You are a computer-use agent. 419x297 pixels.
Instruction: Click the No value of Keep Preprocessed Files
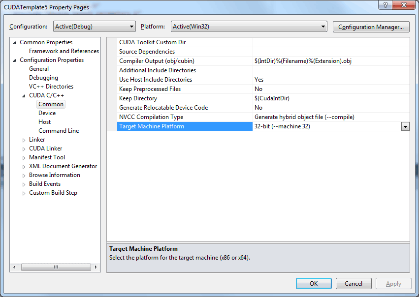tap(258, 89)
